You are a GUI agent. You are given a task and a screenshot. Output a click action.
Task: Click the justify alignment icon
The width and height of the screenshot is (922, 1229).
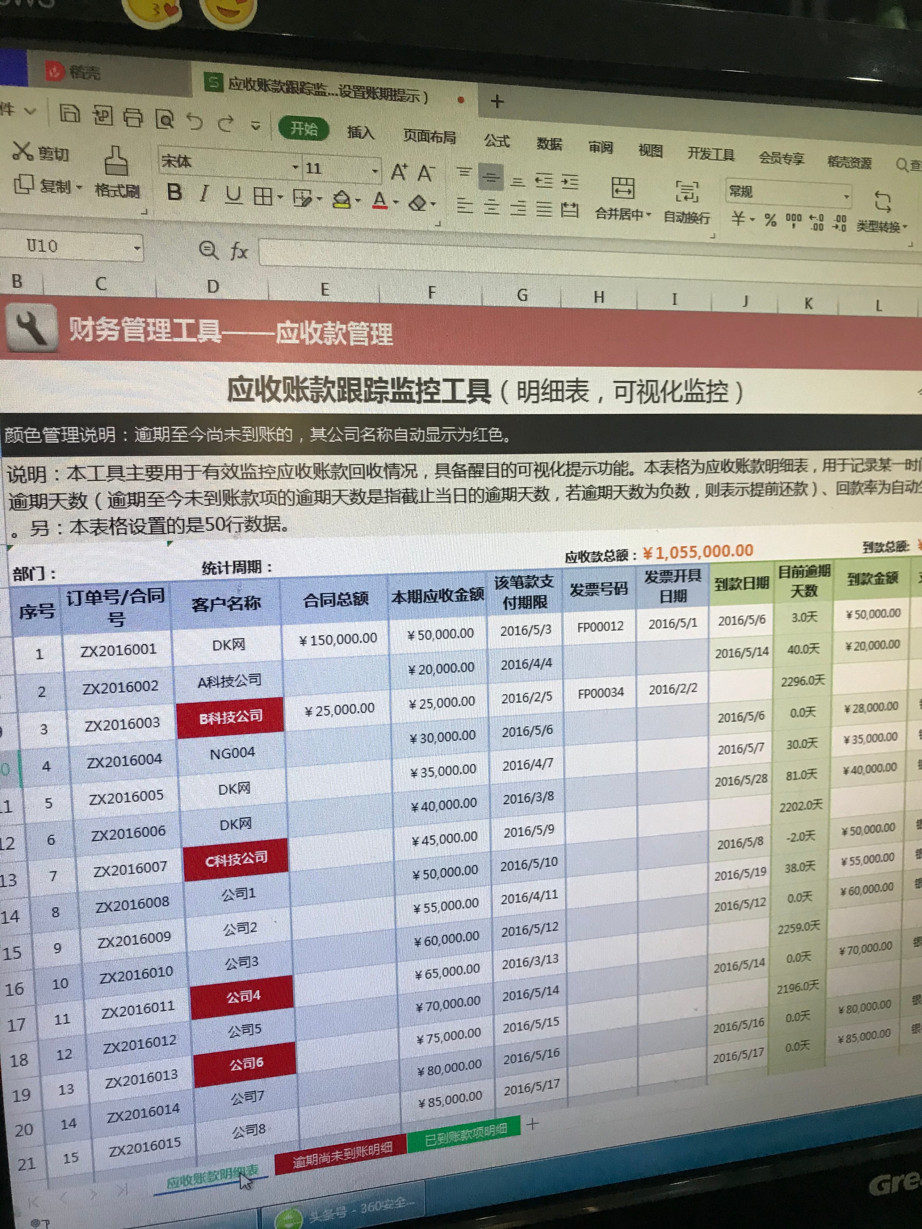point(544,209)
